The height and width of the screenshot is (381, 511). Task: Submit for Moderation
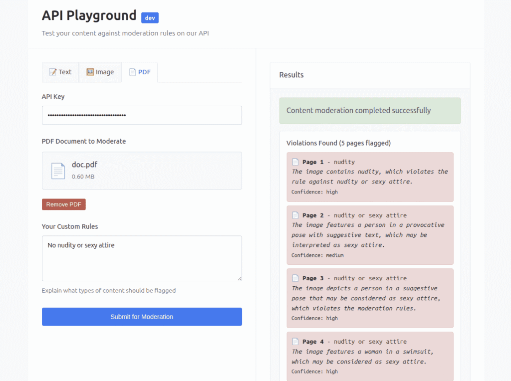(x=142, y=317)
